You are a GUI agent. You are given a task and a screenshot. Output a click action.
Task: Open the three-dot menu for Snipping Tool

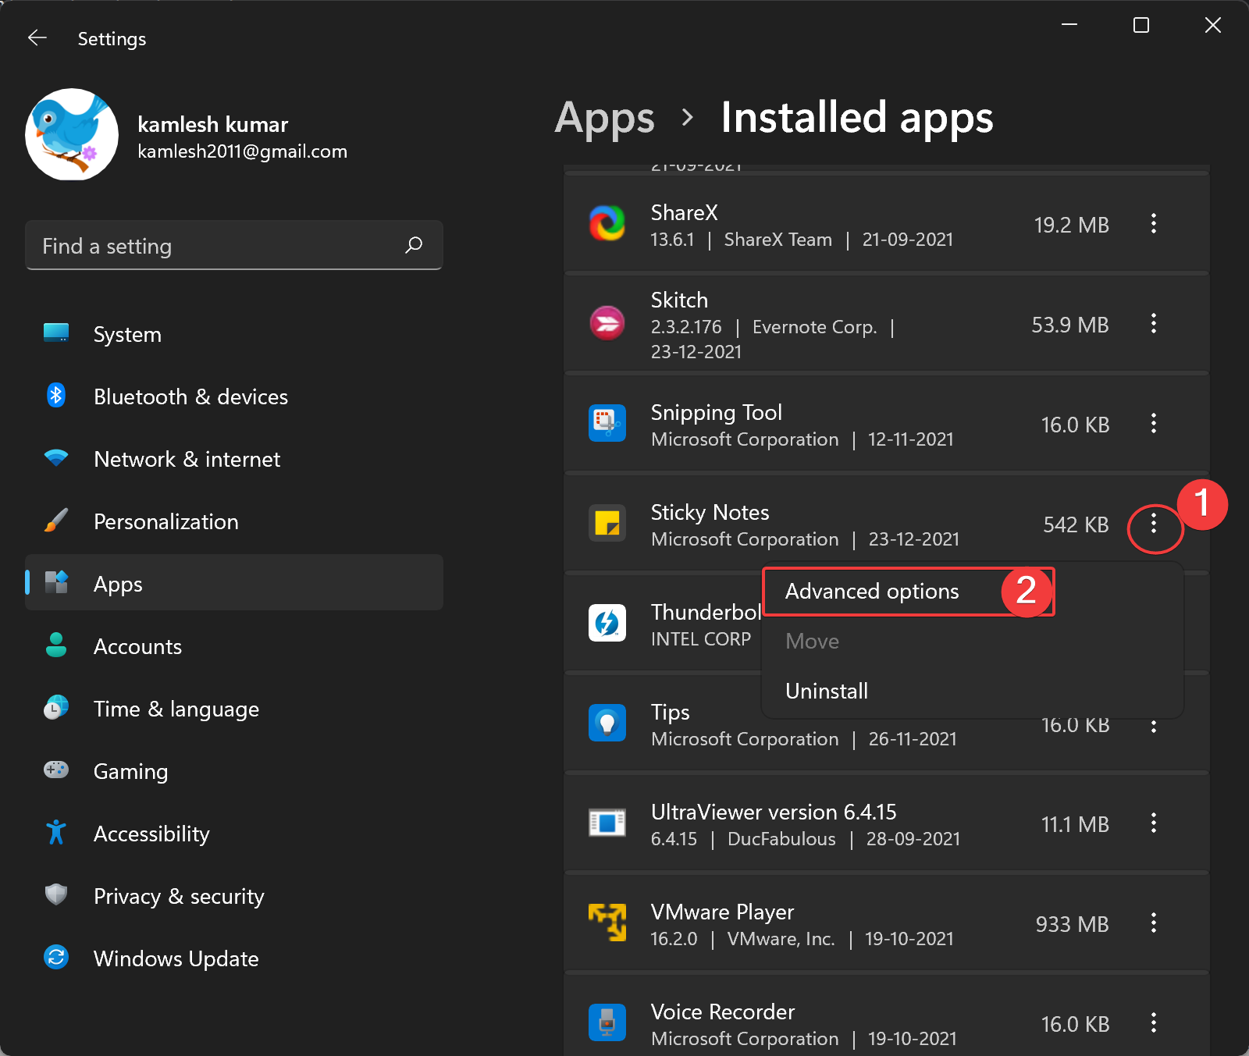(x=1153, y=424)
